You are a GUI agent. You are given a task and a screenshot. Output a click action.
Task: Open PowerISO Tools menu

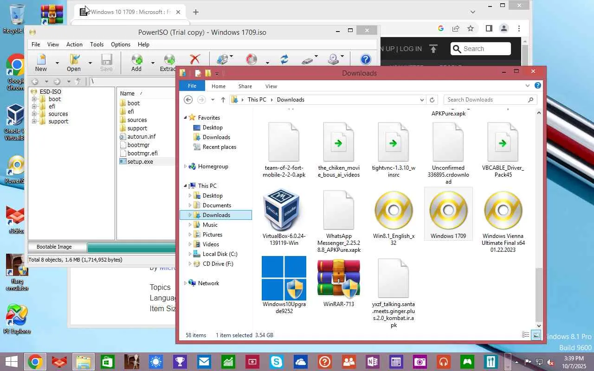(x=97, y=45)
